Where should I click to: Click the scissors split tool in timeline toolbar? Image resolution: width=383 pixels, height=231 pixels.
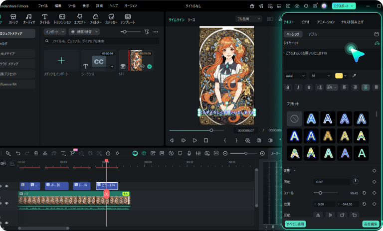click(45, 153)
